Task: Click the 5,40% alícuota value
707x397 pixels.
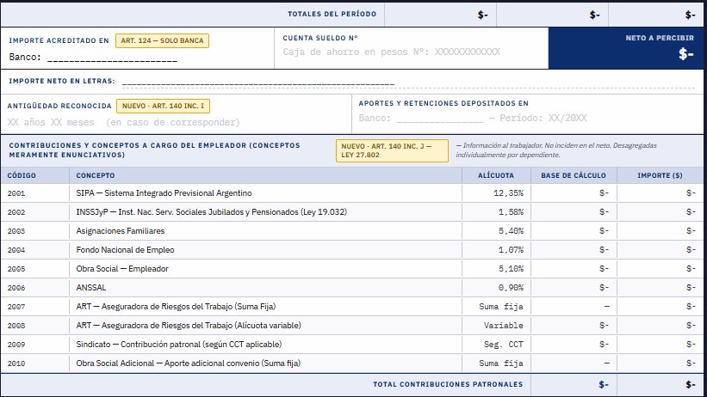Action: (511, 231)
